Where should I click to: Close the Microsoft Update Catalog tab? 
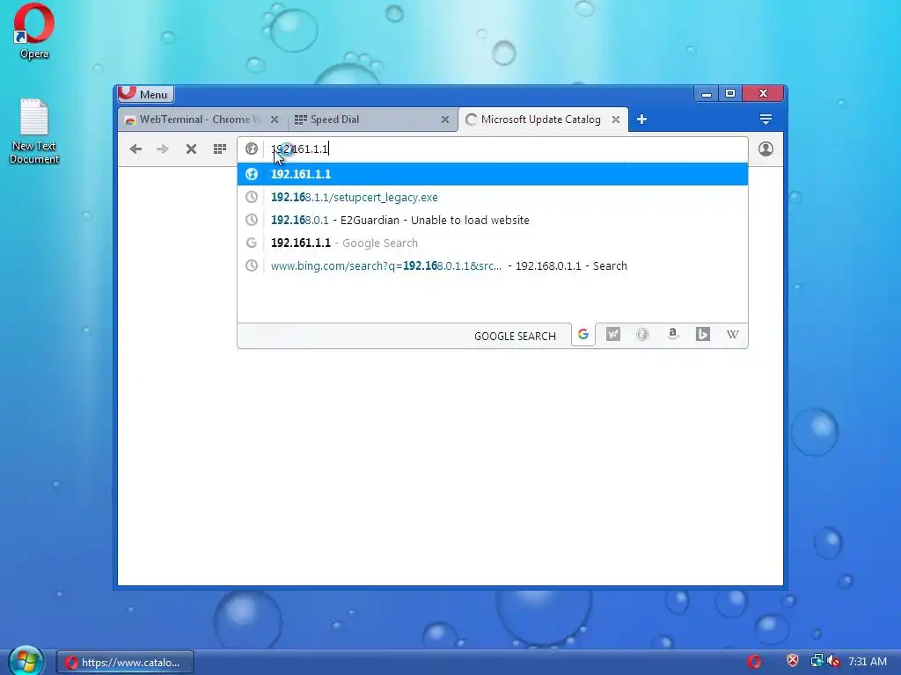(x=615, y=120)
